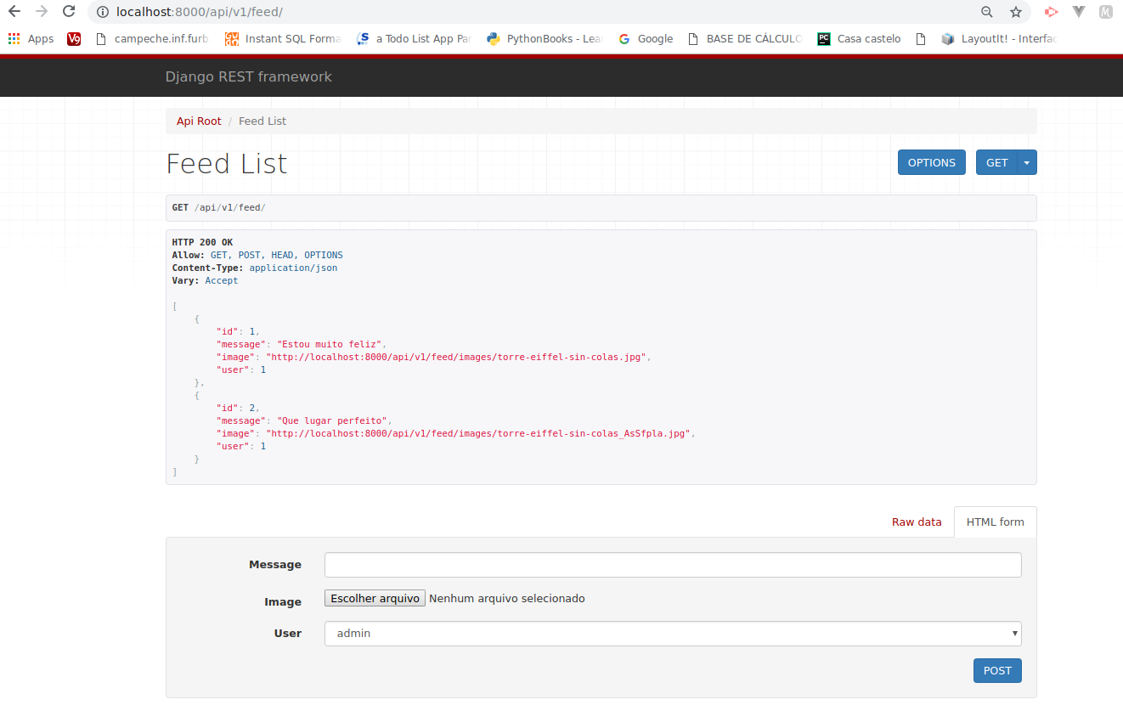Click the OPTIONS button
The height and width of the screenshot is (722, 1123).
[x=931, y=161]
